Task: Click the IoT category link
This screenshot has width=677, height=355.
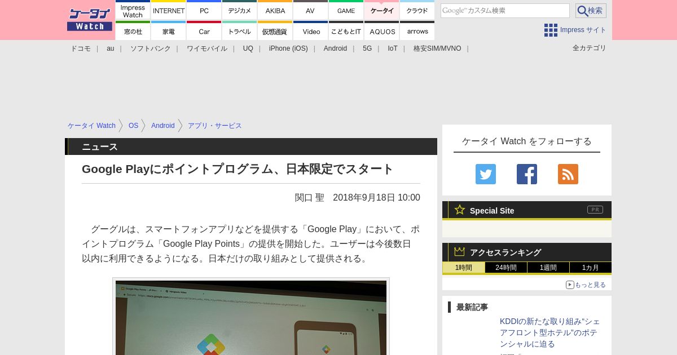Action: (x=393, y=48)
